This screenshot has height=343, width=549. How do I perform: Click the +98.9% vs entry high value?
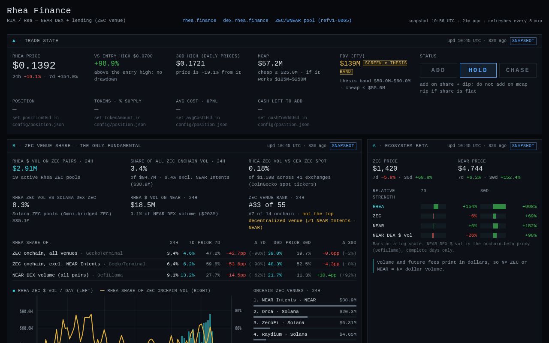coord(107,63)
